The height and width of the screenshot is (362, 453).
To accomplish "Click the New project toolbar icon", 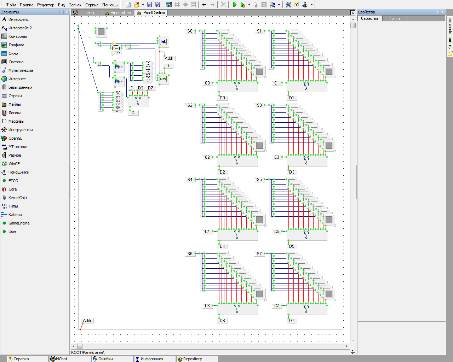I will pyautogui.click(x=128, y=5).
